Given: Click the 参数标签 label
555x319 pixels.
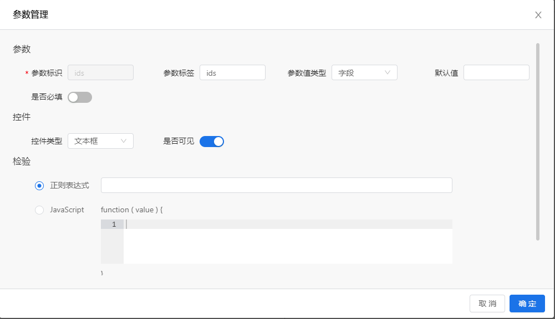Looking at the screenshot, I should [179, 73].
